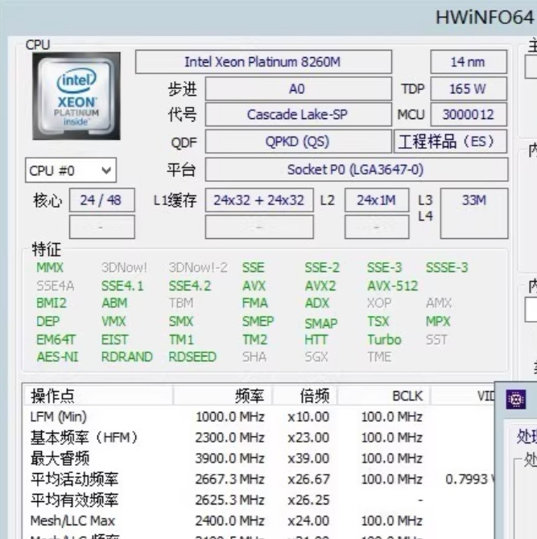Click the RDRAND feature label
Viewport: 537px width, 539px height.
coord(127,357)
